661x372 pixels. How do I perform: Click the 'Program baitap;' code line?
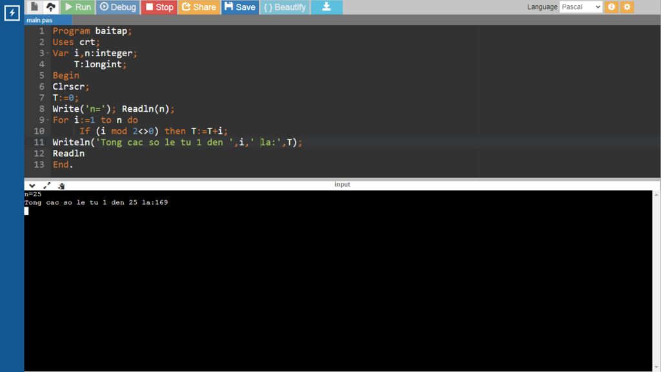[x=92, y=31]
